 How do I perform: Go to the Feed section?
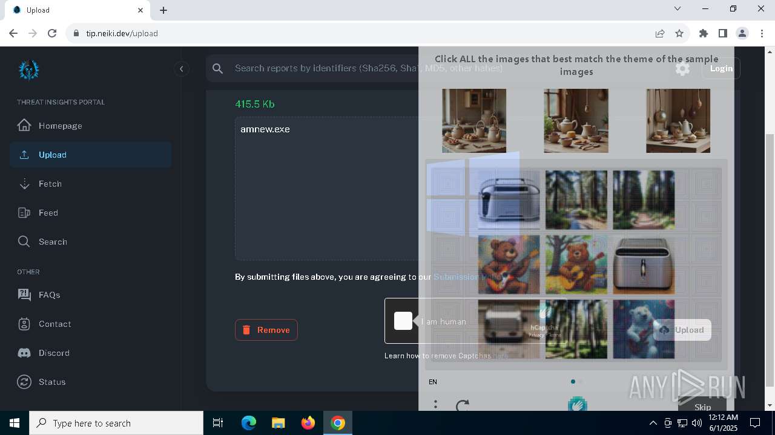pyautogui.click(x=90, y=213)
